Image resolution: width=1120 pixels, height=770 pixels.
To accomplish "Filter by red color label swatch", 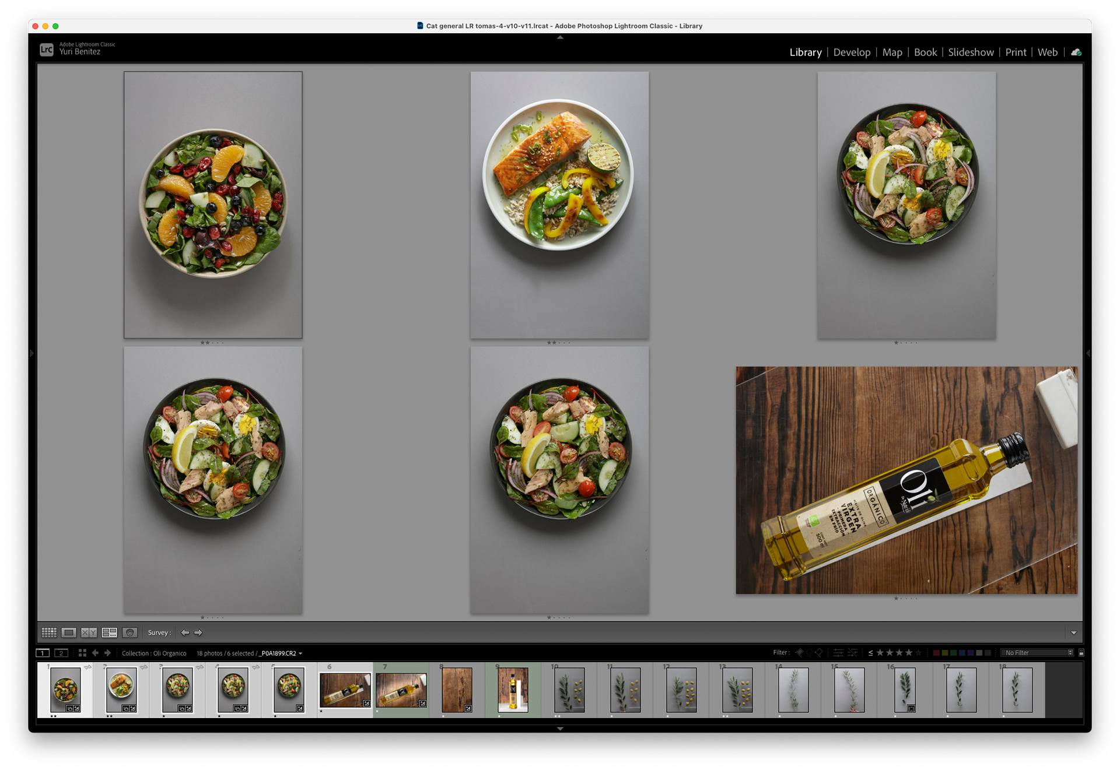I will pos(936,653).
